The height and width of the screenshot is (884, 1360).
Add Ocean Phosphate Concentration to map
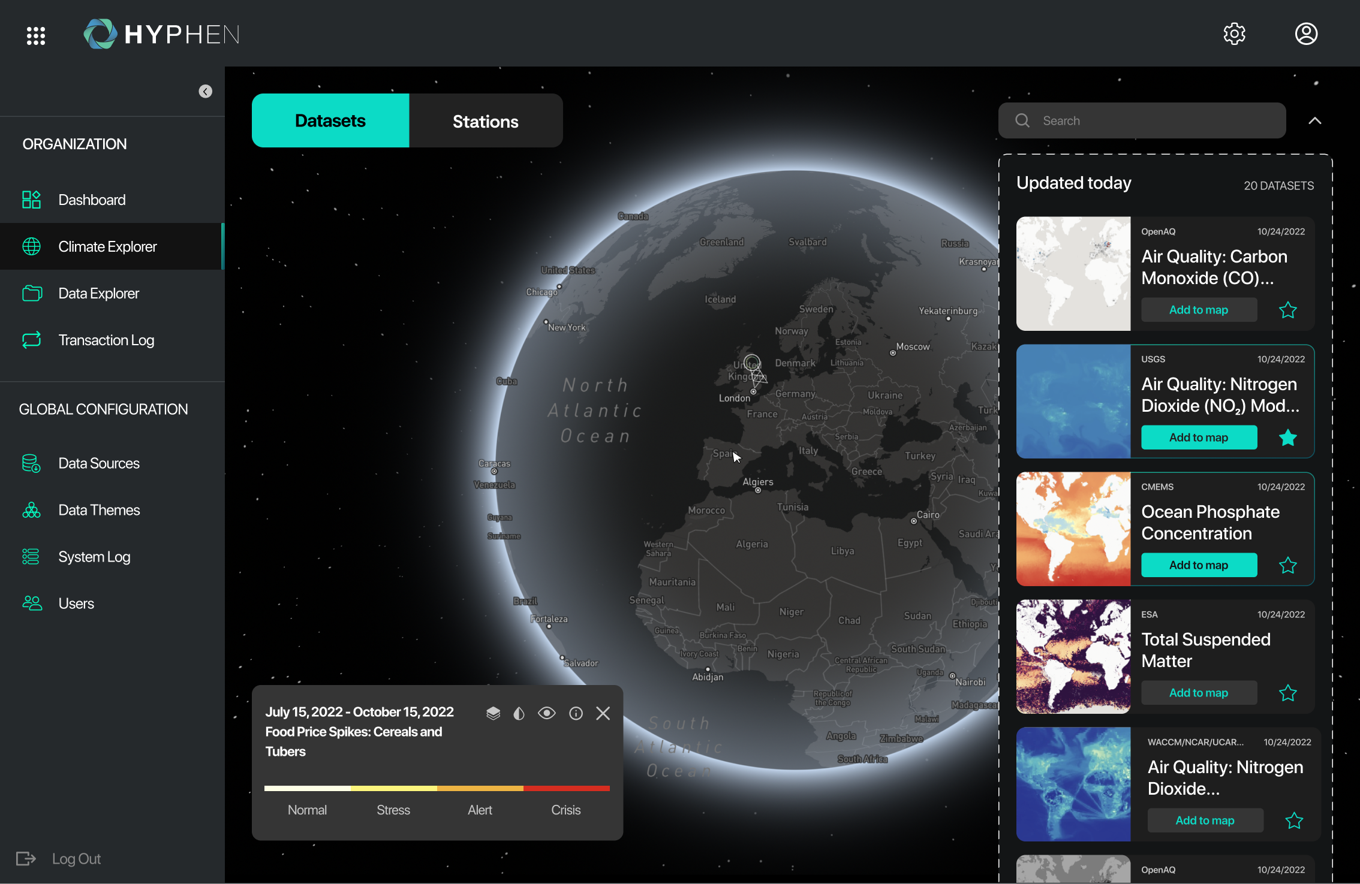coord(1199,565)
